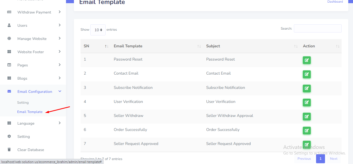This screenshot has width=353, height=164.
Task: Select Email Template in the sidebar
Action: point(30,112)
